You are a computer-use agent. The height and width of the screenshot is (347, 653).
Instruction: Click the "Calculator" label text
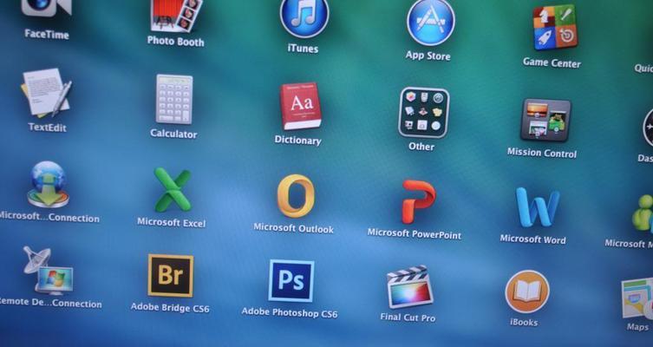click(x=173, y=134)
